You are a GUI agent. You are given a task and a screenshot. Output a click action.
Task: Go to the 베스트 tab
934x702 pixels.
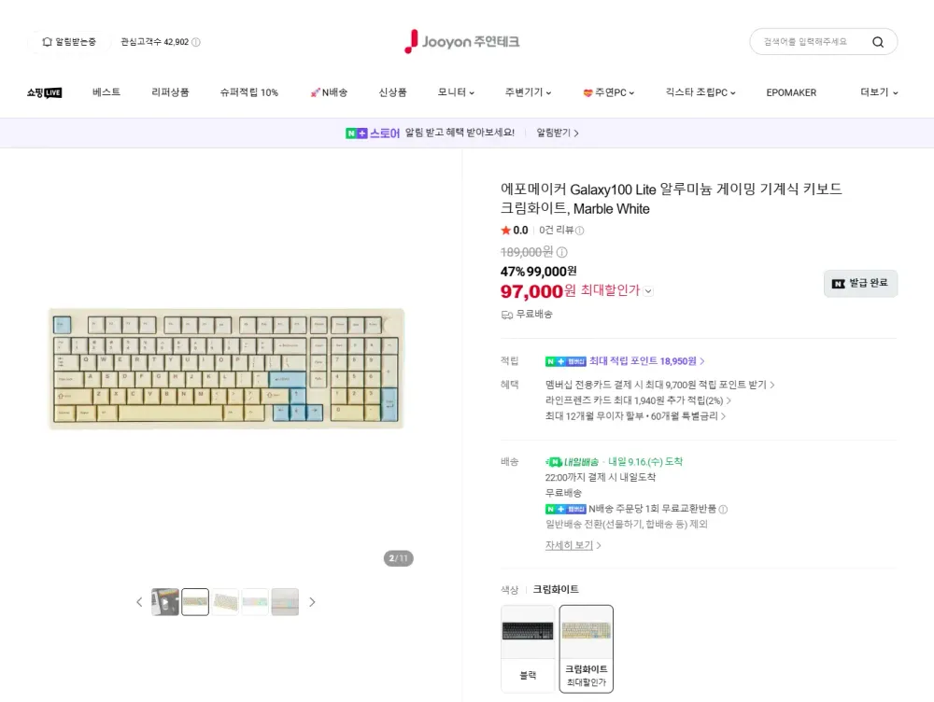(106, 92)
